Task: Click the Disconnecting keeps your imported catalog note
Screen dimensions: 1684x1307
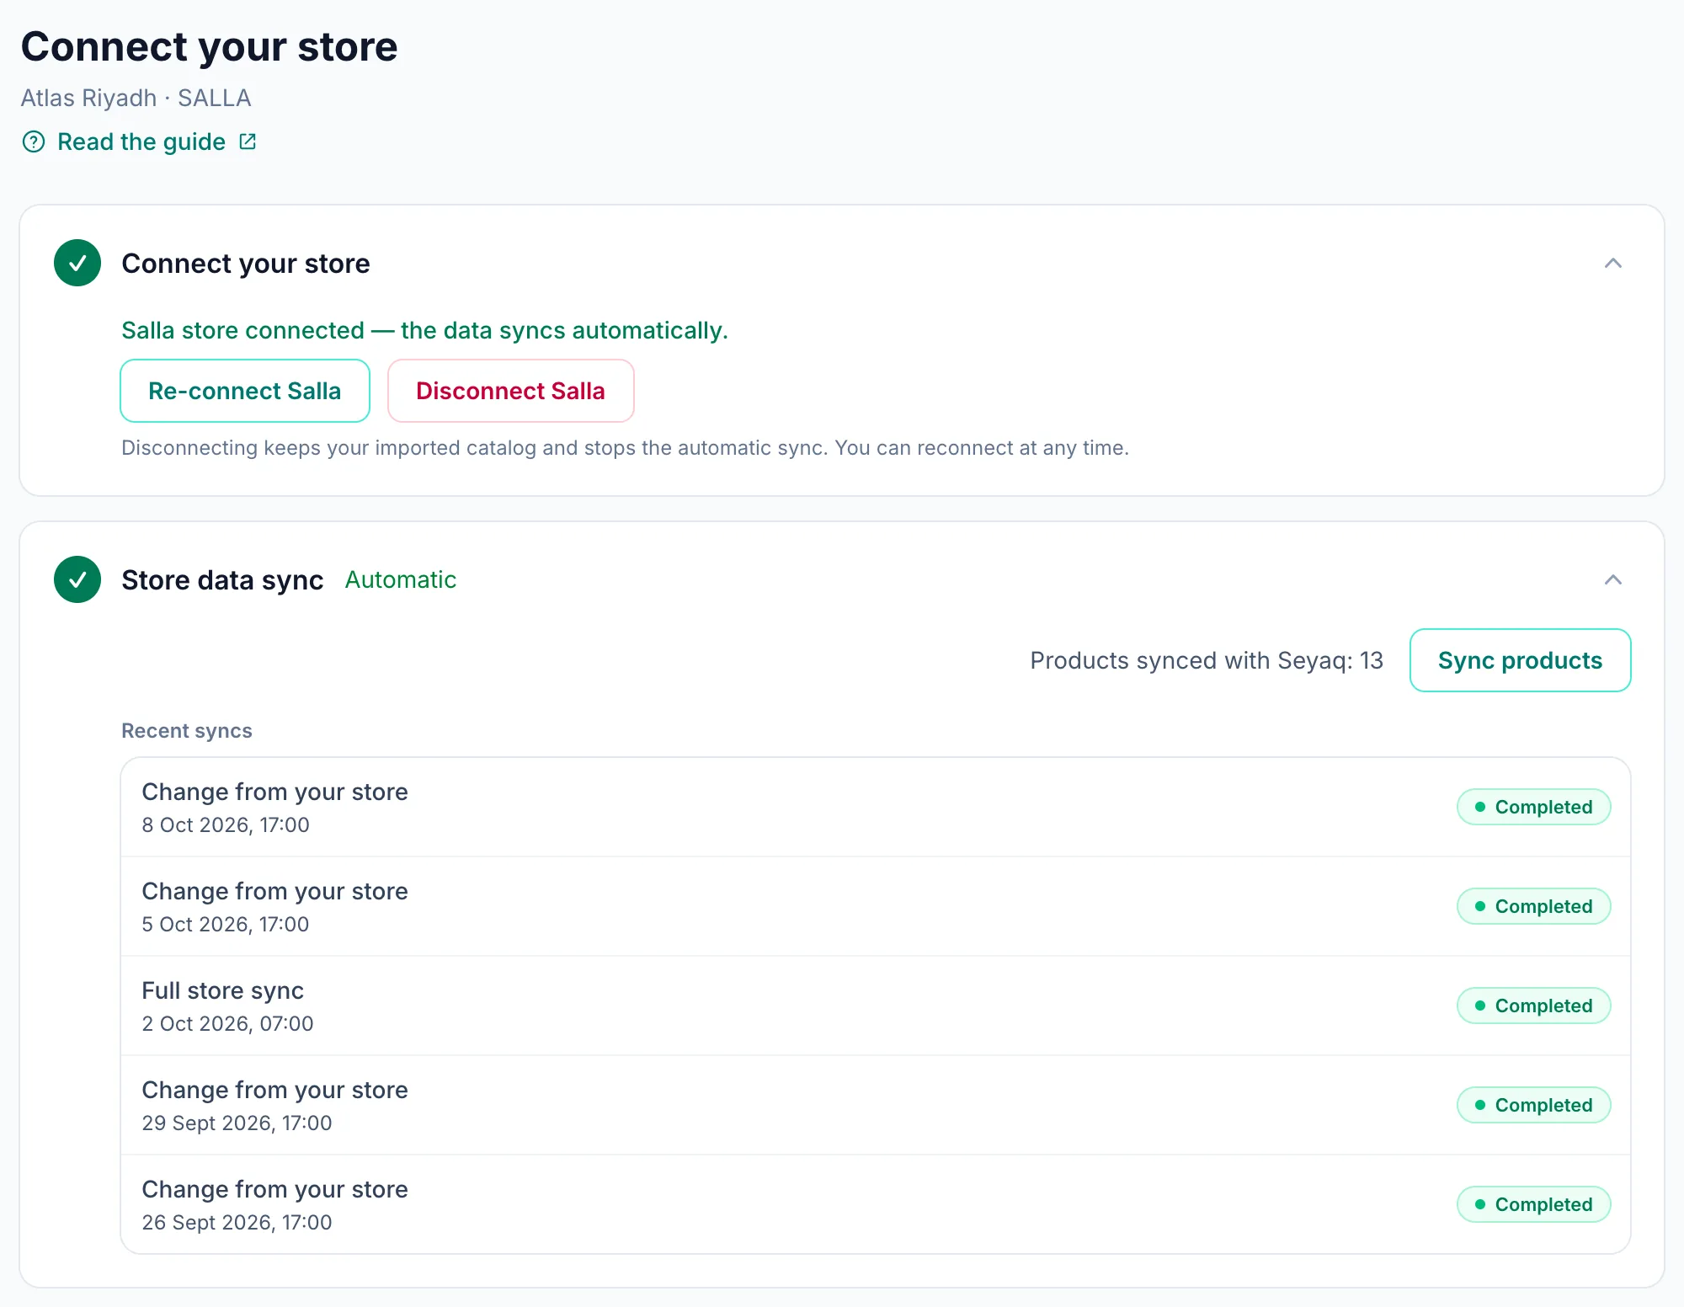Action: 625,447
